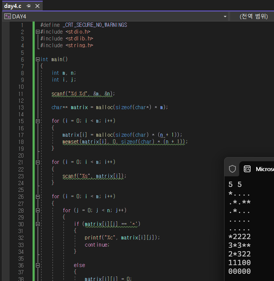The height and width of the screenshot is (281, 274).
Task: Click the matrix[i] malloc on line 17
Action: point(122,135)
